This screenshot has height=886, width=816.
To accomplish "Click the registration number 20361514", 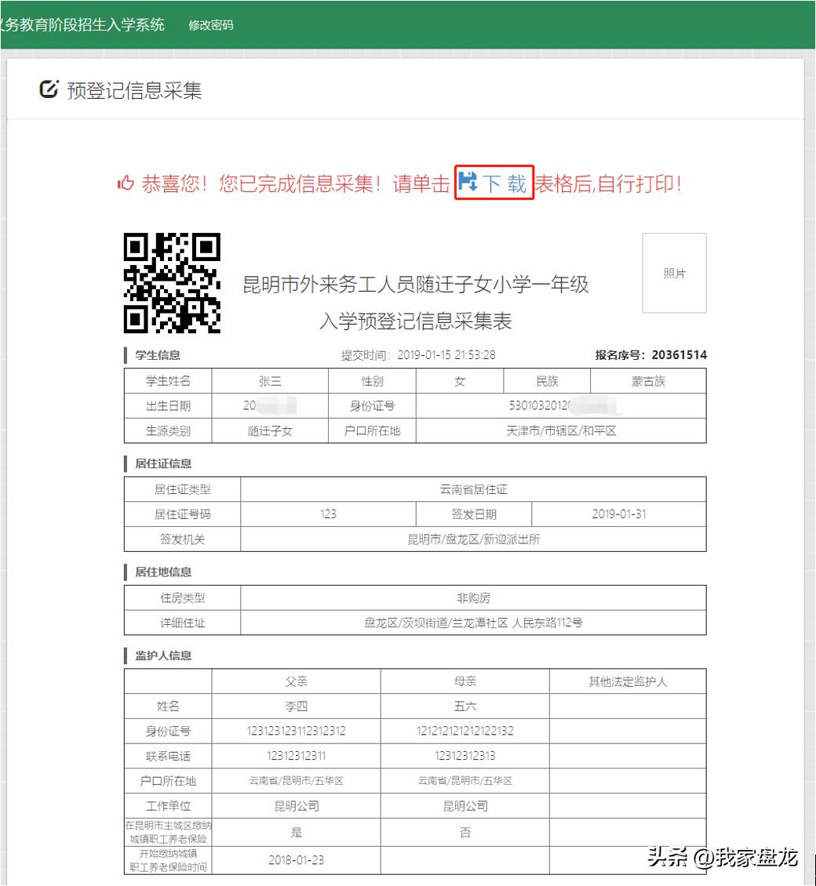I will [x=678, y=354].
